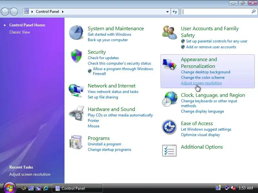Click the Show Desktop Quick Launch icon

[x=31, y=188]
